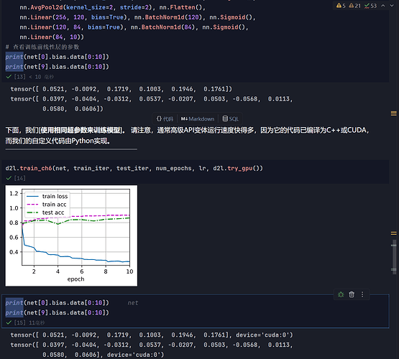
Task: Click the training loss plot image
Action: (71, 236)
